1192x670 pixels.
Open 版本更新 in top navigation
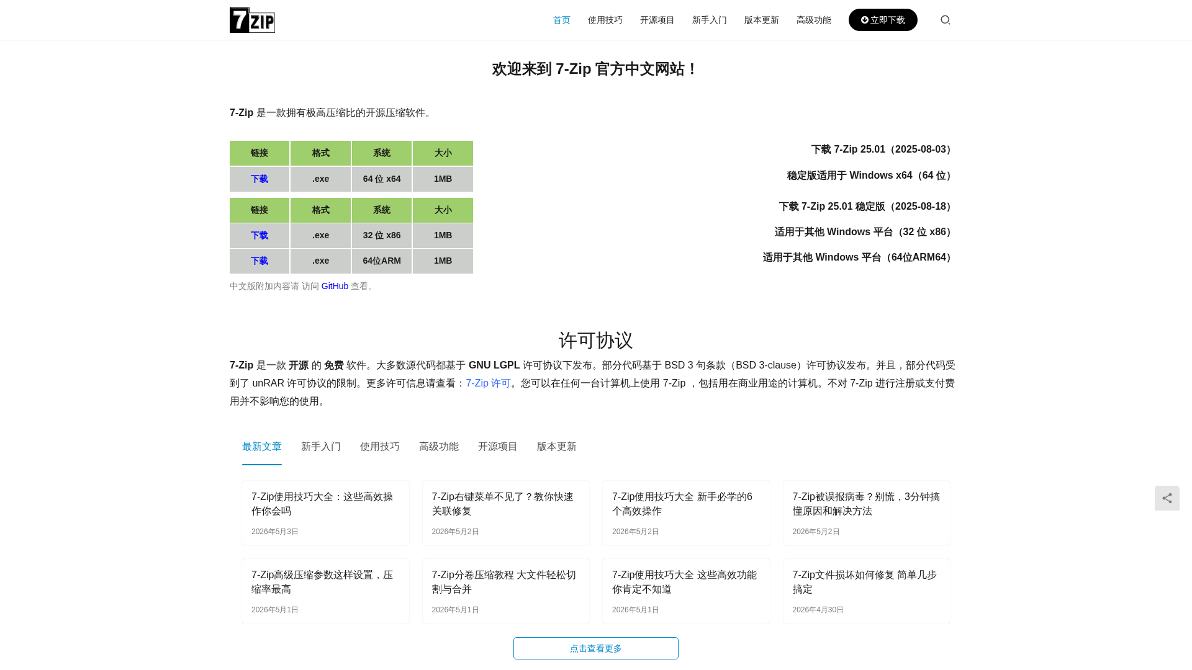pyautogui.click(x=762, y=20)
